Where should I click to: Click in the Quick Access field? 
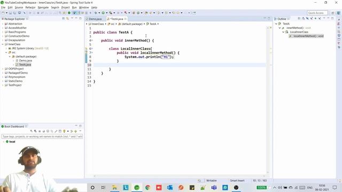317,13
